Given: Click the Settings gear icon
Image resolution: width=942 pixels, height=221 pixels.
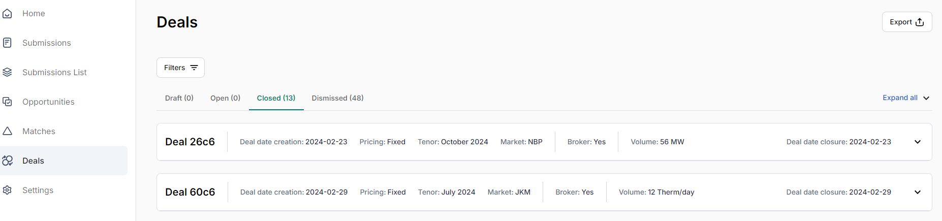Looking at the screenshot, I should pos(7,190).
